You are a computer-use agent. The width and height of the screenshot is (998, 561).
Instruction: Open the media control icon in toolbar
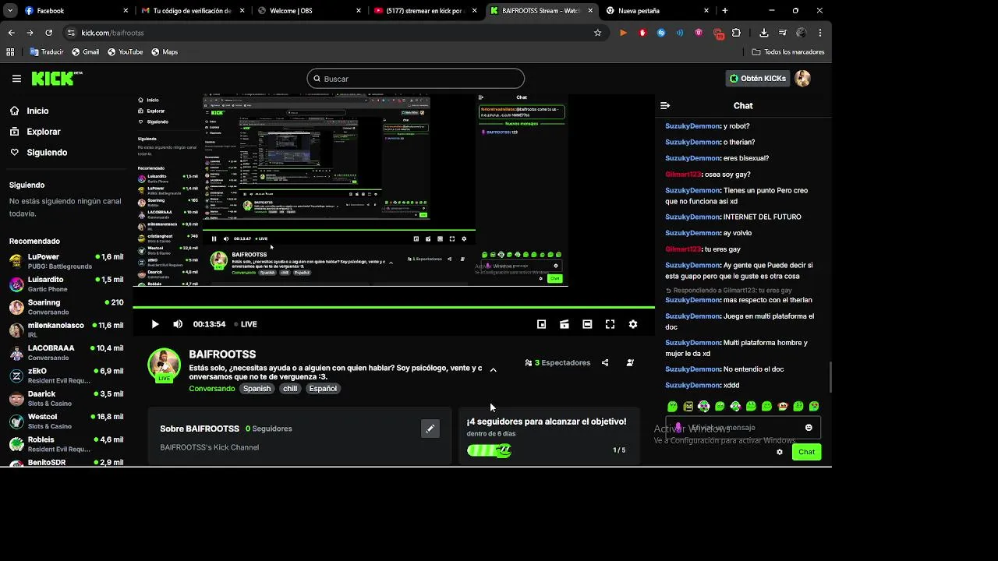(783, 33)
